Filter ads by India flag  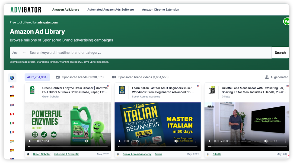coord(12,141)
